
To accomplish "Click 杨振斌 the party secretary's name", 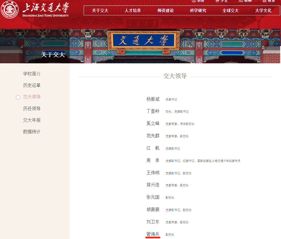I will tap(153, 99).
